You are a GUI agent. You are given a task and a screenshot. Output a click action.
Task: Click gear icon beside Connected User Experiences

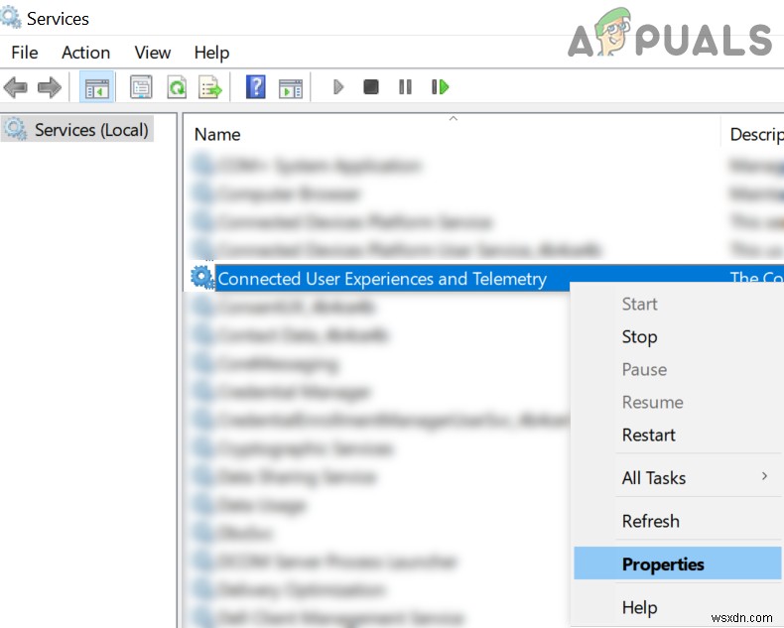[x=202, y=277]
